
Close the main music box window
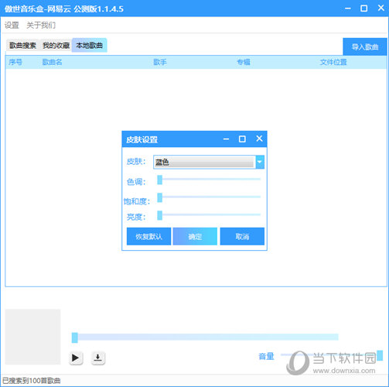click(380, 8)
